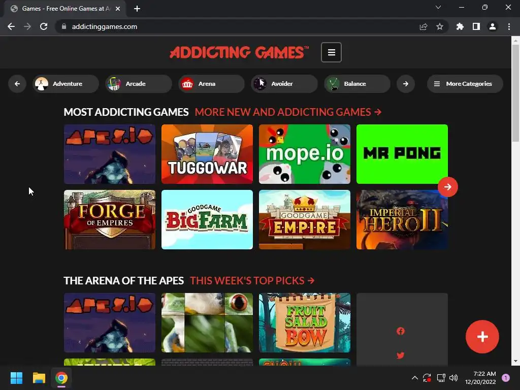The image size is (520, 390).
Task: Open the Windows Start menu
Action: 16,378
